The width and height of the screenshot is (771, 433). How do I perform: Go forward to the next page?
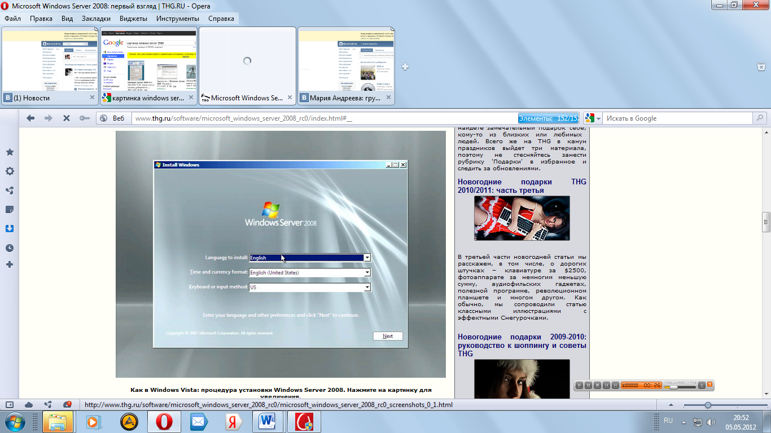pyautogui.click(x=49, y=118)
